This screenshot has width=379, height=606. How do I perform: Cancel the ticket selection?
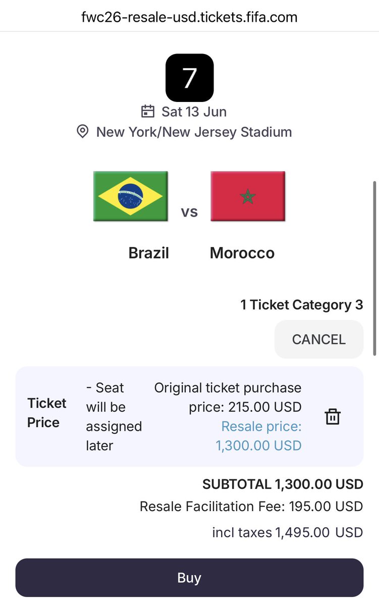(x=319, y=339)
